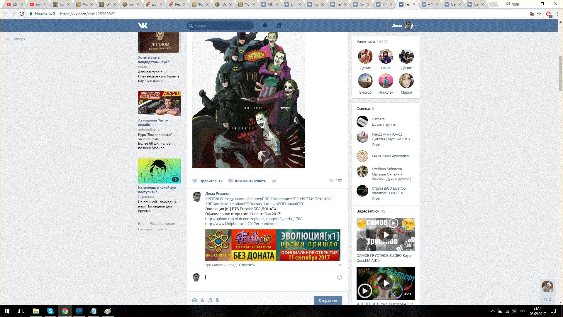Open Николай's member avatar
563x317 pixels.
[x=386, y=81]
